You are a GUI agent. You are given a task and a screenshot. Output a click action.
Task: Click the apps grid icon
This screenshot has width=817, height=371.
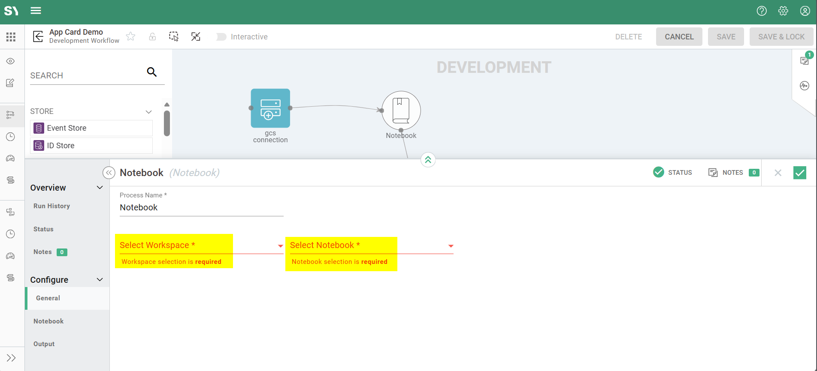pos(11,37)
